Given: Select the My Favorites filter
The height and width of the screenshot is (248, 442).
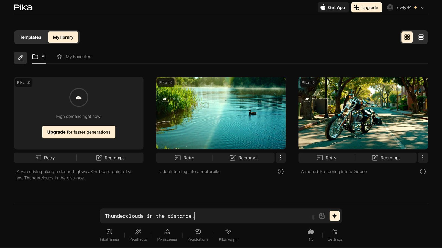Looking at the screenshot, I should tap(74, 56).
